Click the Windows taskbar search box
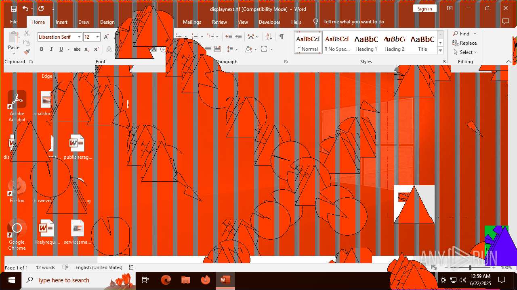 (x=79, y=280)
